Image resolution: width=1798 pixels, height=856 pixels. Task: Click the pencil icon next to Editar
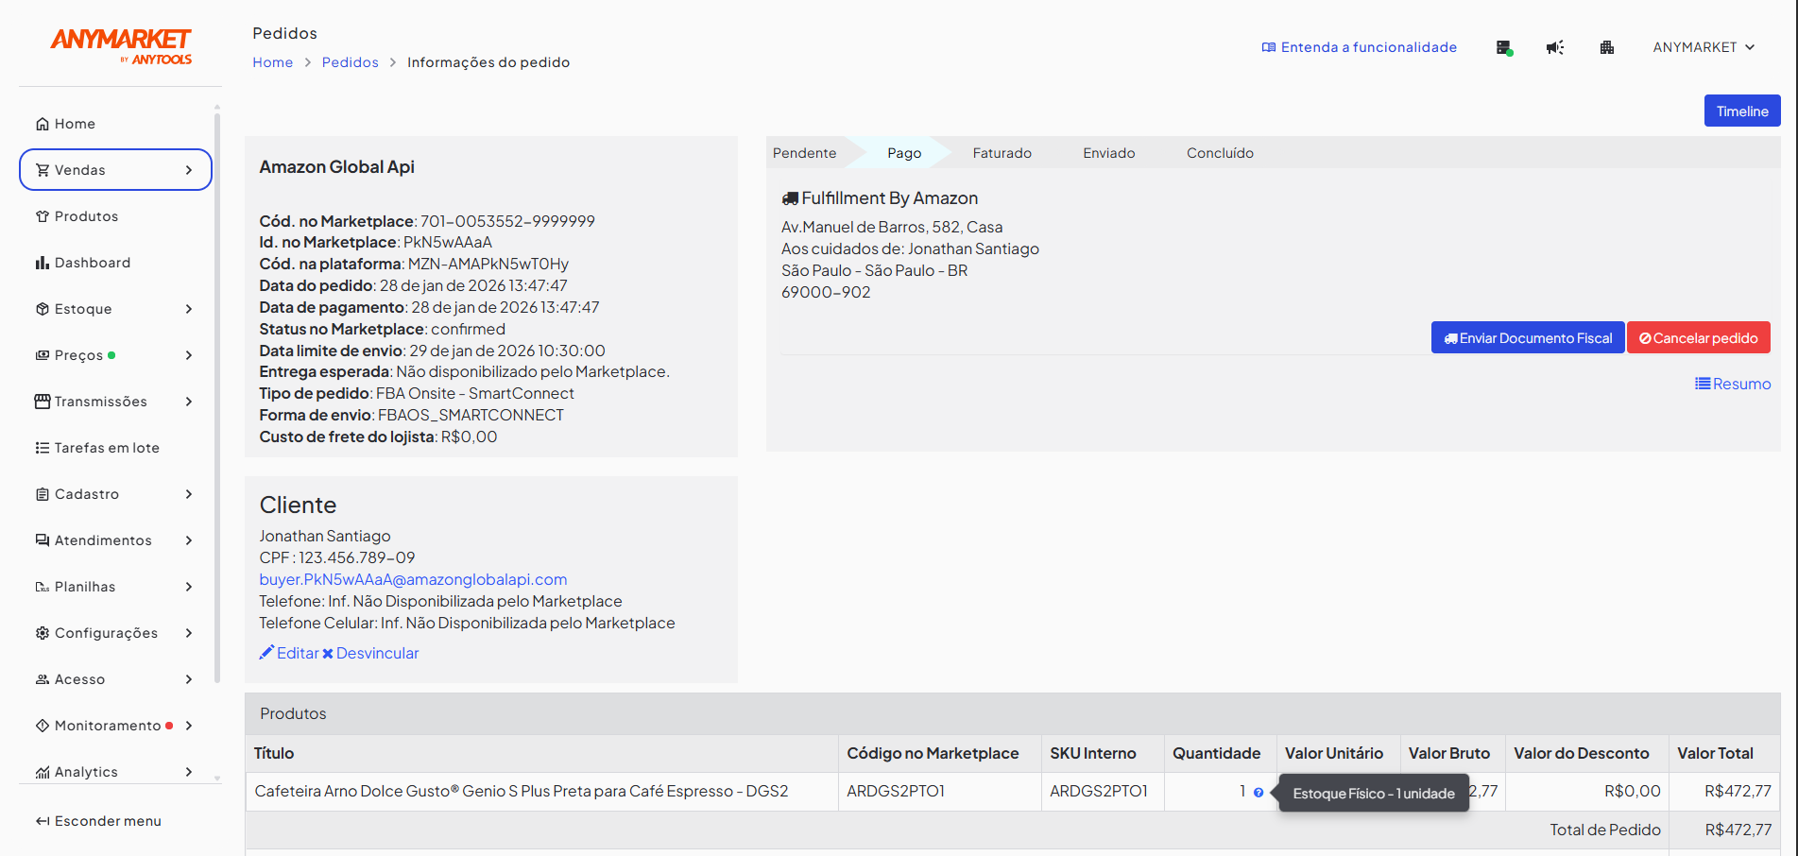click(266, 652)
